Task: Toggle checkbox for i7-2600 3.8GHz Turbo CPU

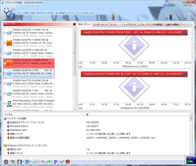Action: tap(5, 53)
